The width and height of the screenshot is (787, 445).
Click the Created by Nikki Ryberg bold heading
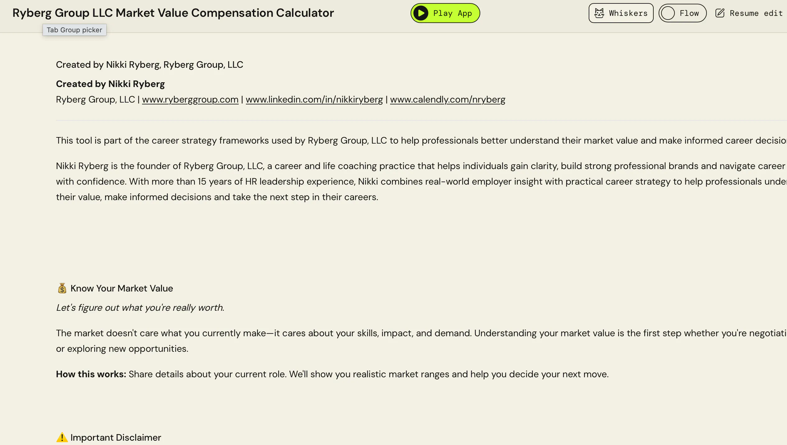(x=110, y=84)
